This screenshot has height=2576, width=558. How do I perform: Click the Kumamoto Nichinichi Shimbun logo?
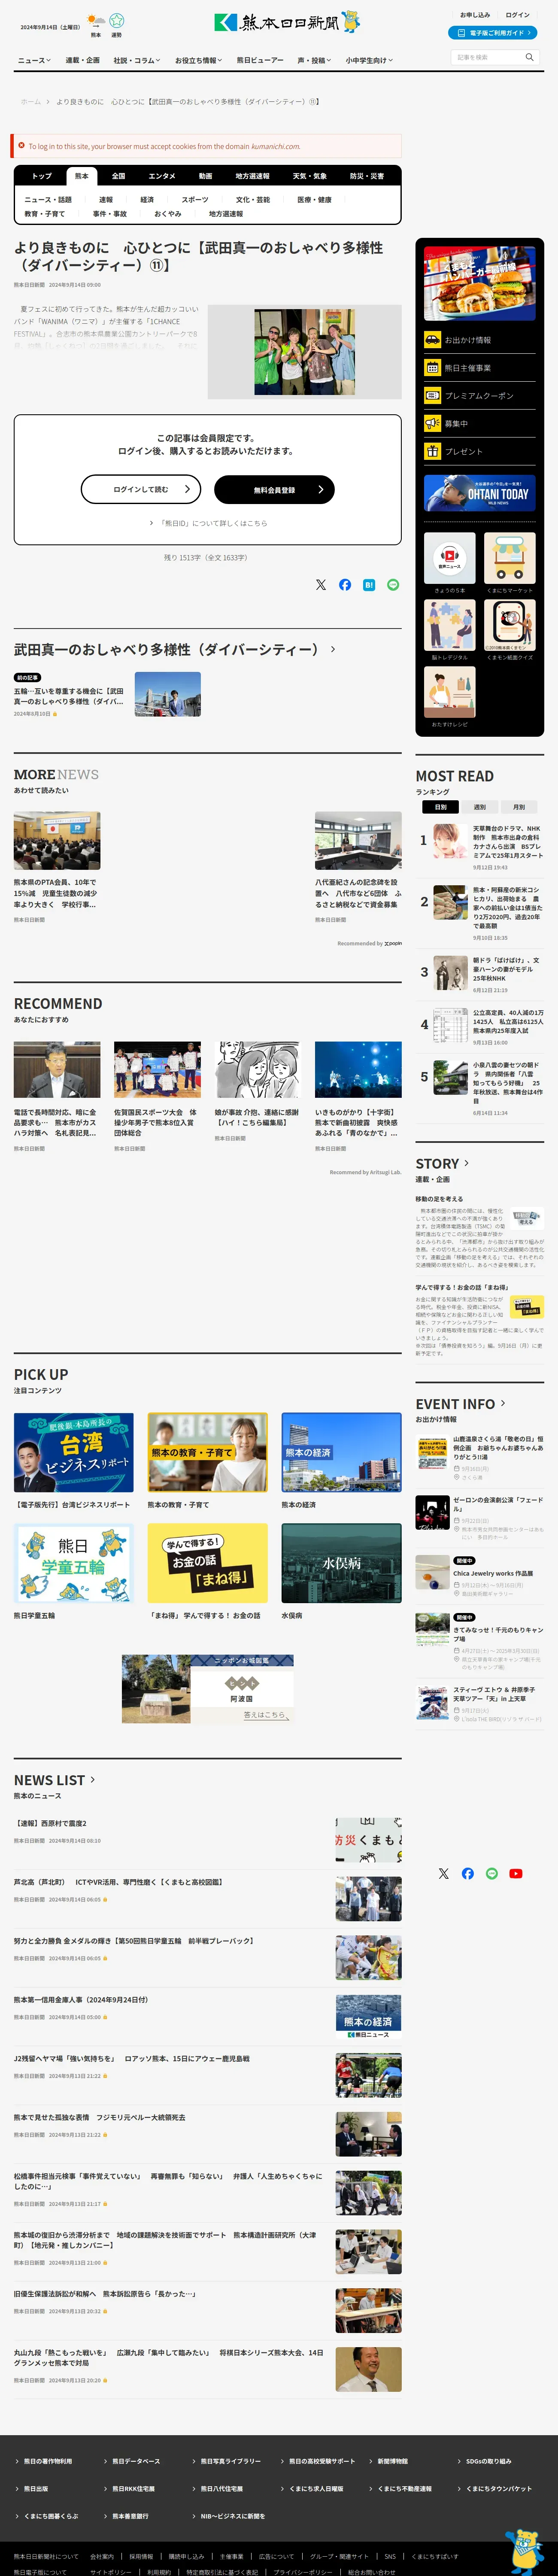tap(287, 22)
